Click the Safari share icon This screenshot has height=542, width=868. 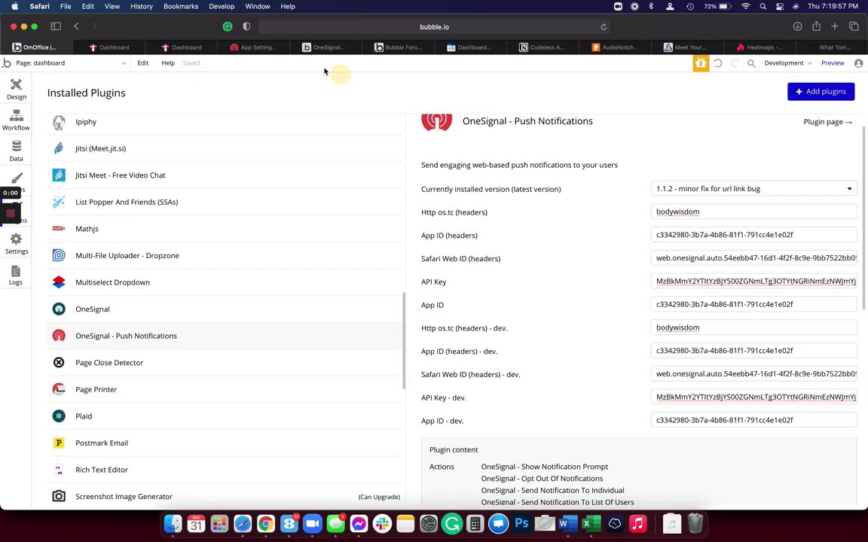[x=816, y=26]
